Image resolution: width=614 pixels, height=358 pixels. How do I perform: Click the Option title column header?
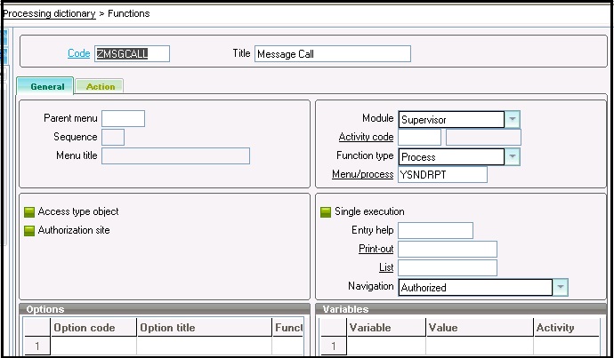204,328
